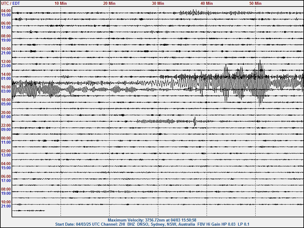
Task: Pick the "22:00" UTC row label
Action: click(6, 126)
